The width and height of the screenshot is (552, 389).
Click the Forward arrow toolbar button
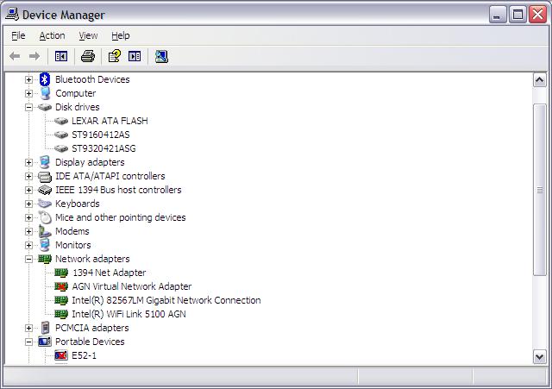point(34,56)
